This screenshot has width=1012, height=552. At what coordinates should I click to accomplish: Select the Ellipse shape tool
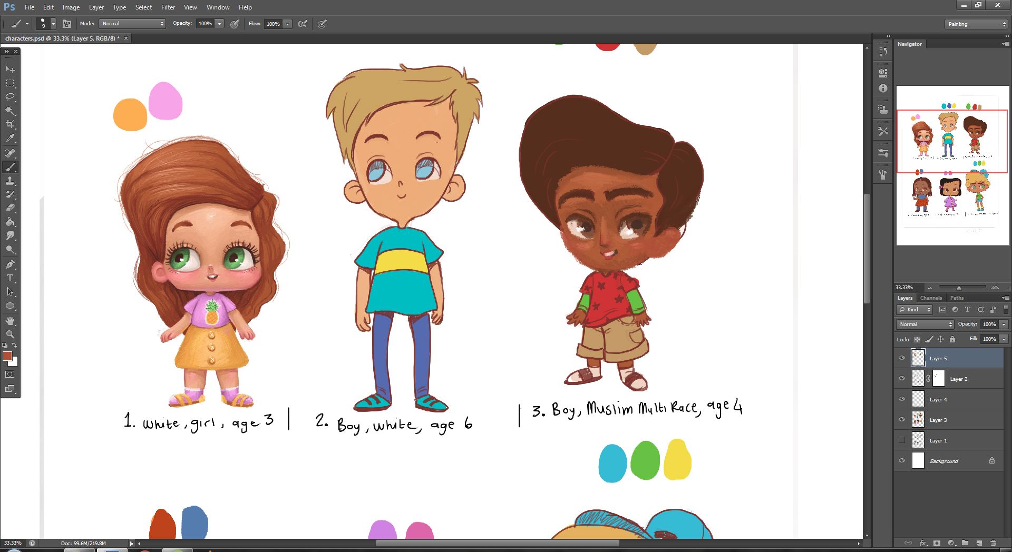pyautogui.click(x=10, y=305)
